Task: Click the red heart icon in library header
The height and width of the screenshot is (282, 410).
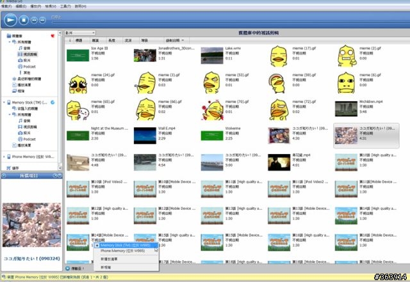Action: tap(53, 36)
